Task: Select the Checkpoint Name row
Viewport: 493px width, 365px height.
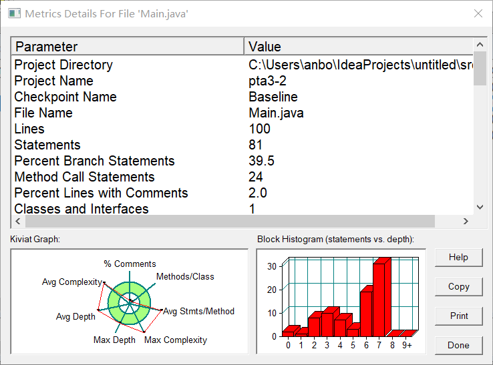Action: [x=242, y=97]
